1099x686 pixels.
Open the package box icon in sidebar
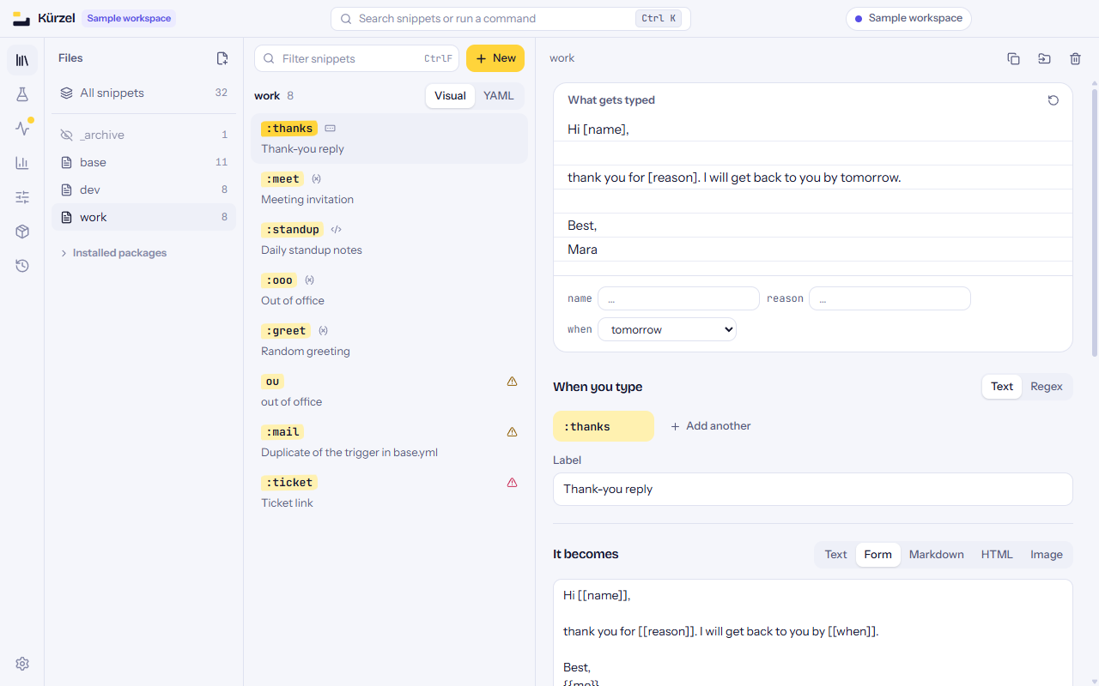[22, 232]
